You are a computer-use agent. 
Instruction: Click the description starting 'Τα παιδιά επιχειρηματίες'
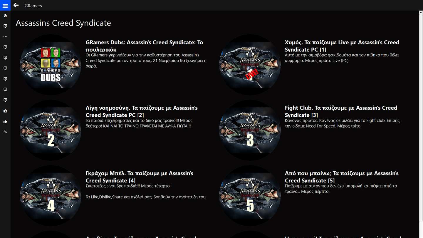pyautogui.click(x=139, y=123)
